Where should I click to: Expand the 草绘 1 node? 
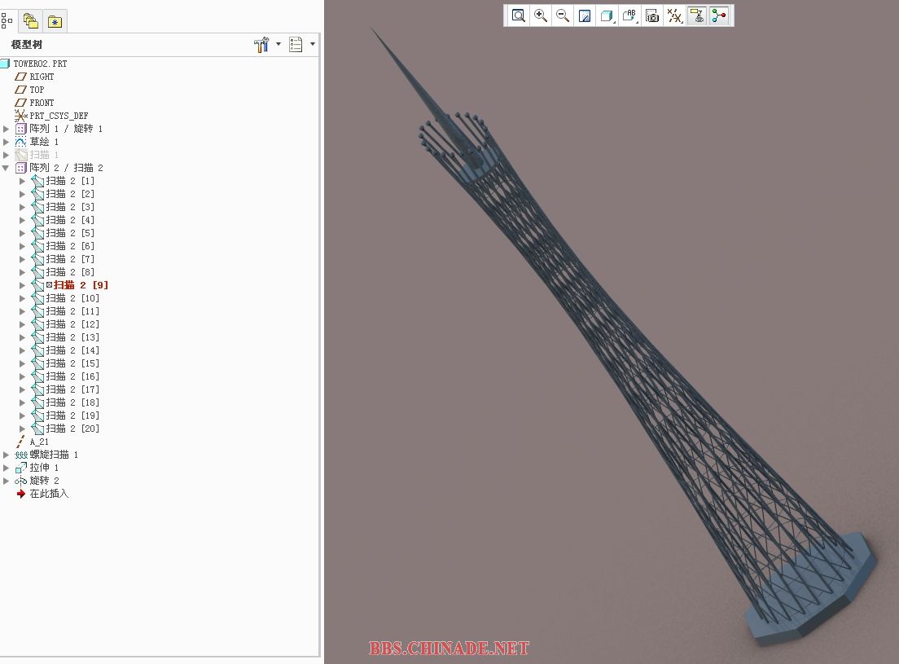coord(6,142)
